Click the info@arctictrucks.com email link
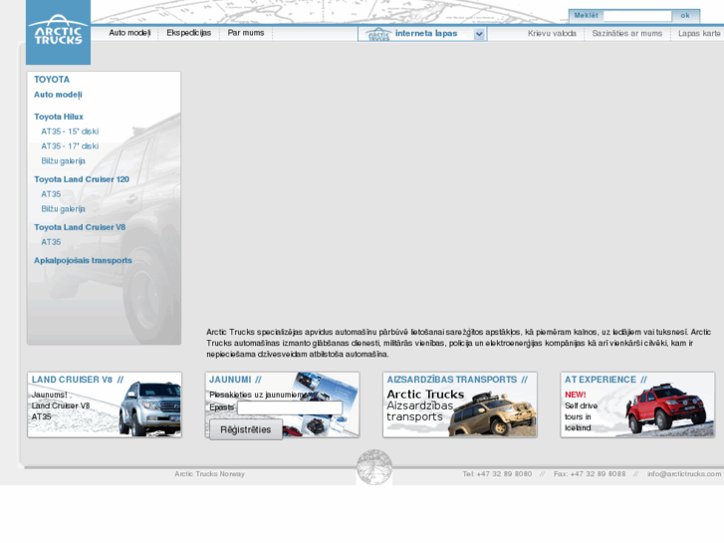 tap(684, 473)
